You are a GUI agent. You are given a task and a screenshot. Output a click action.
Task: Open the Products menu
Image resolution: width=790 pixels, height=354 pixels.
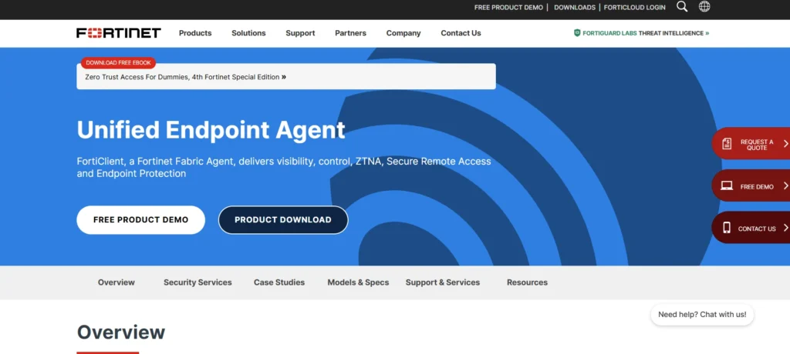coord(195,33)
